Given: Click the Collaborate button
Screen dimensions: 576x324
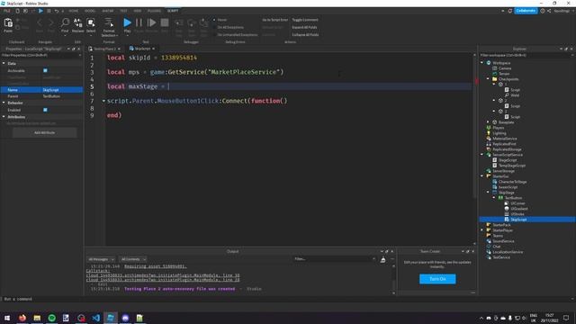Looking at the screenshot, I should (x=526, y=11).
